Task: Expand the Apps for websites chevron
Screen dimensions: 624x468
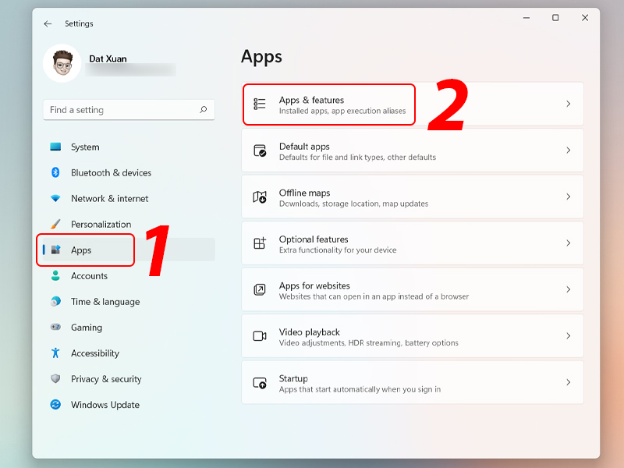Action: click(569, 289)
